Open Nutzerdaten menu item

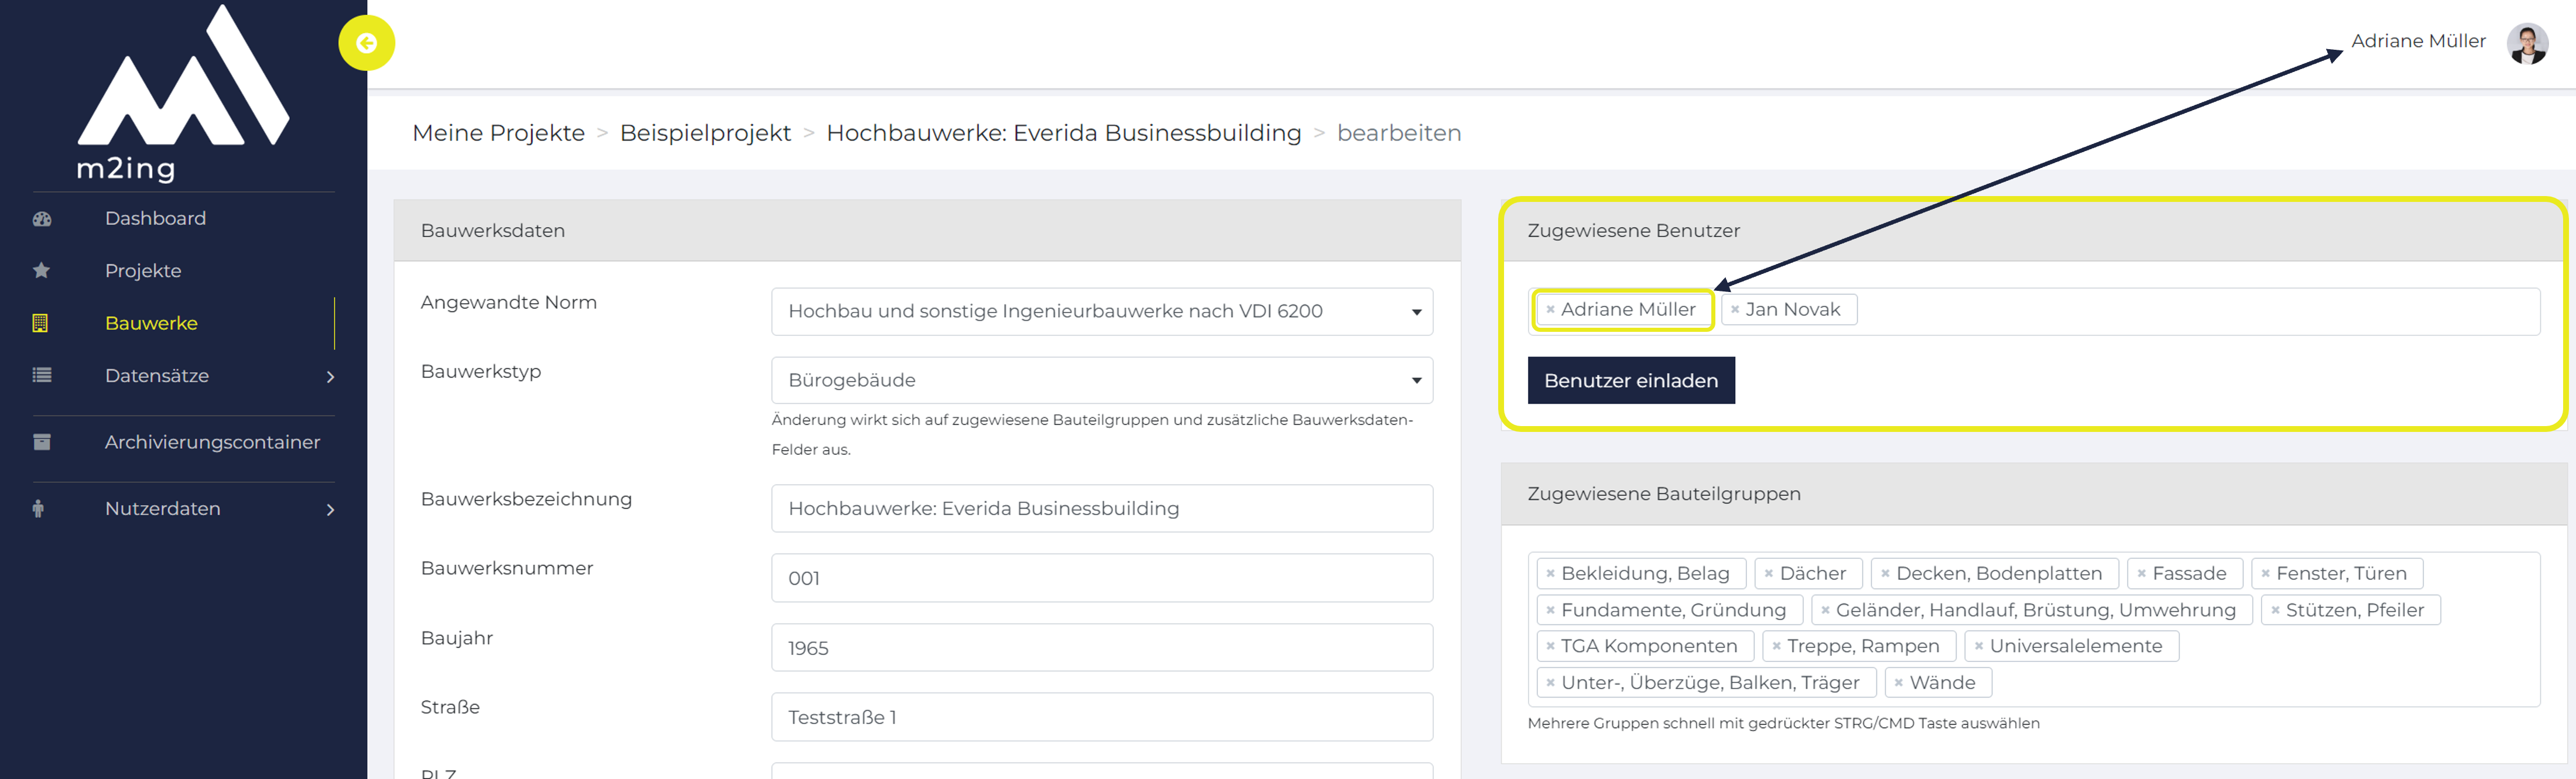pos(162,509)
